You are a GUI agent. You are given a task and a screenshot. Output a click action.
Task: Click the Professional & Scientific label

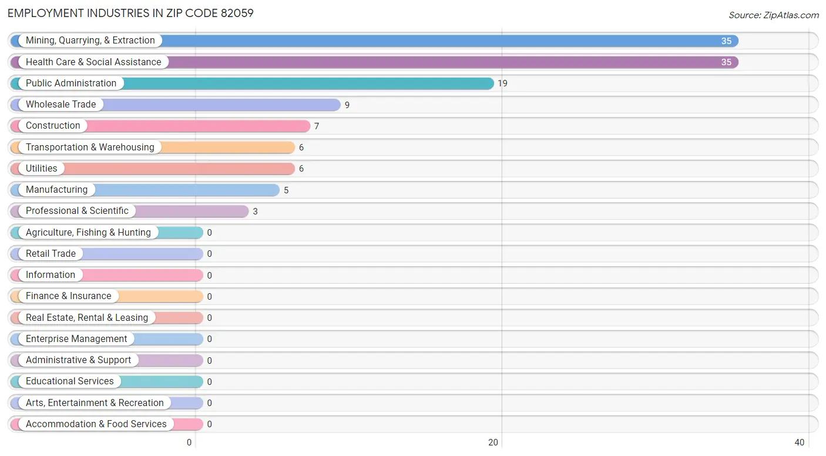(x=77, y=211)
